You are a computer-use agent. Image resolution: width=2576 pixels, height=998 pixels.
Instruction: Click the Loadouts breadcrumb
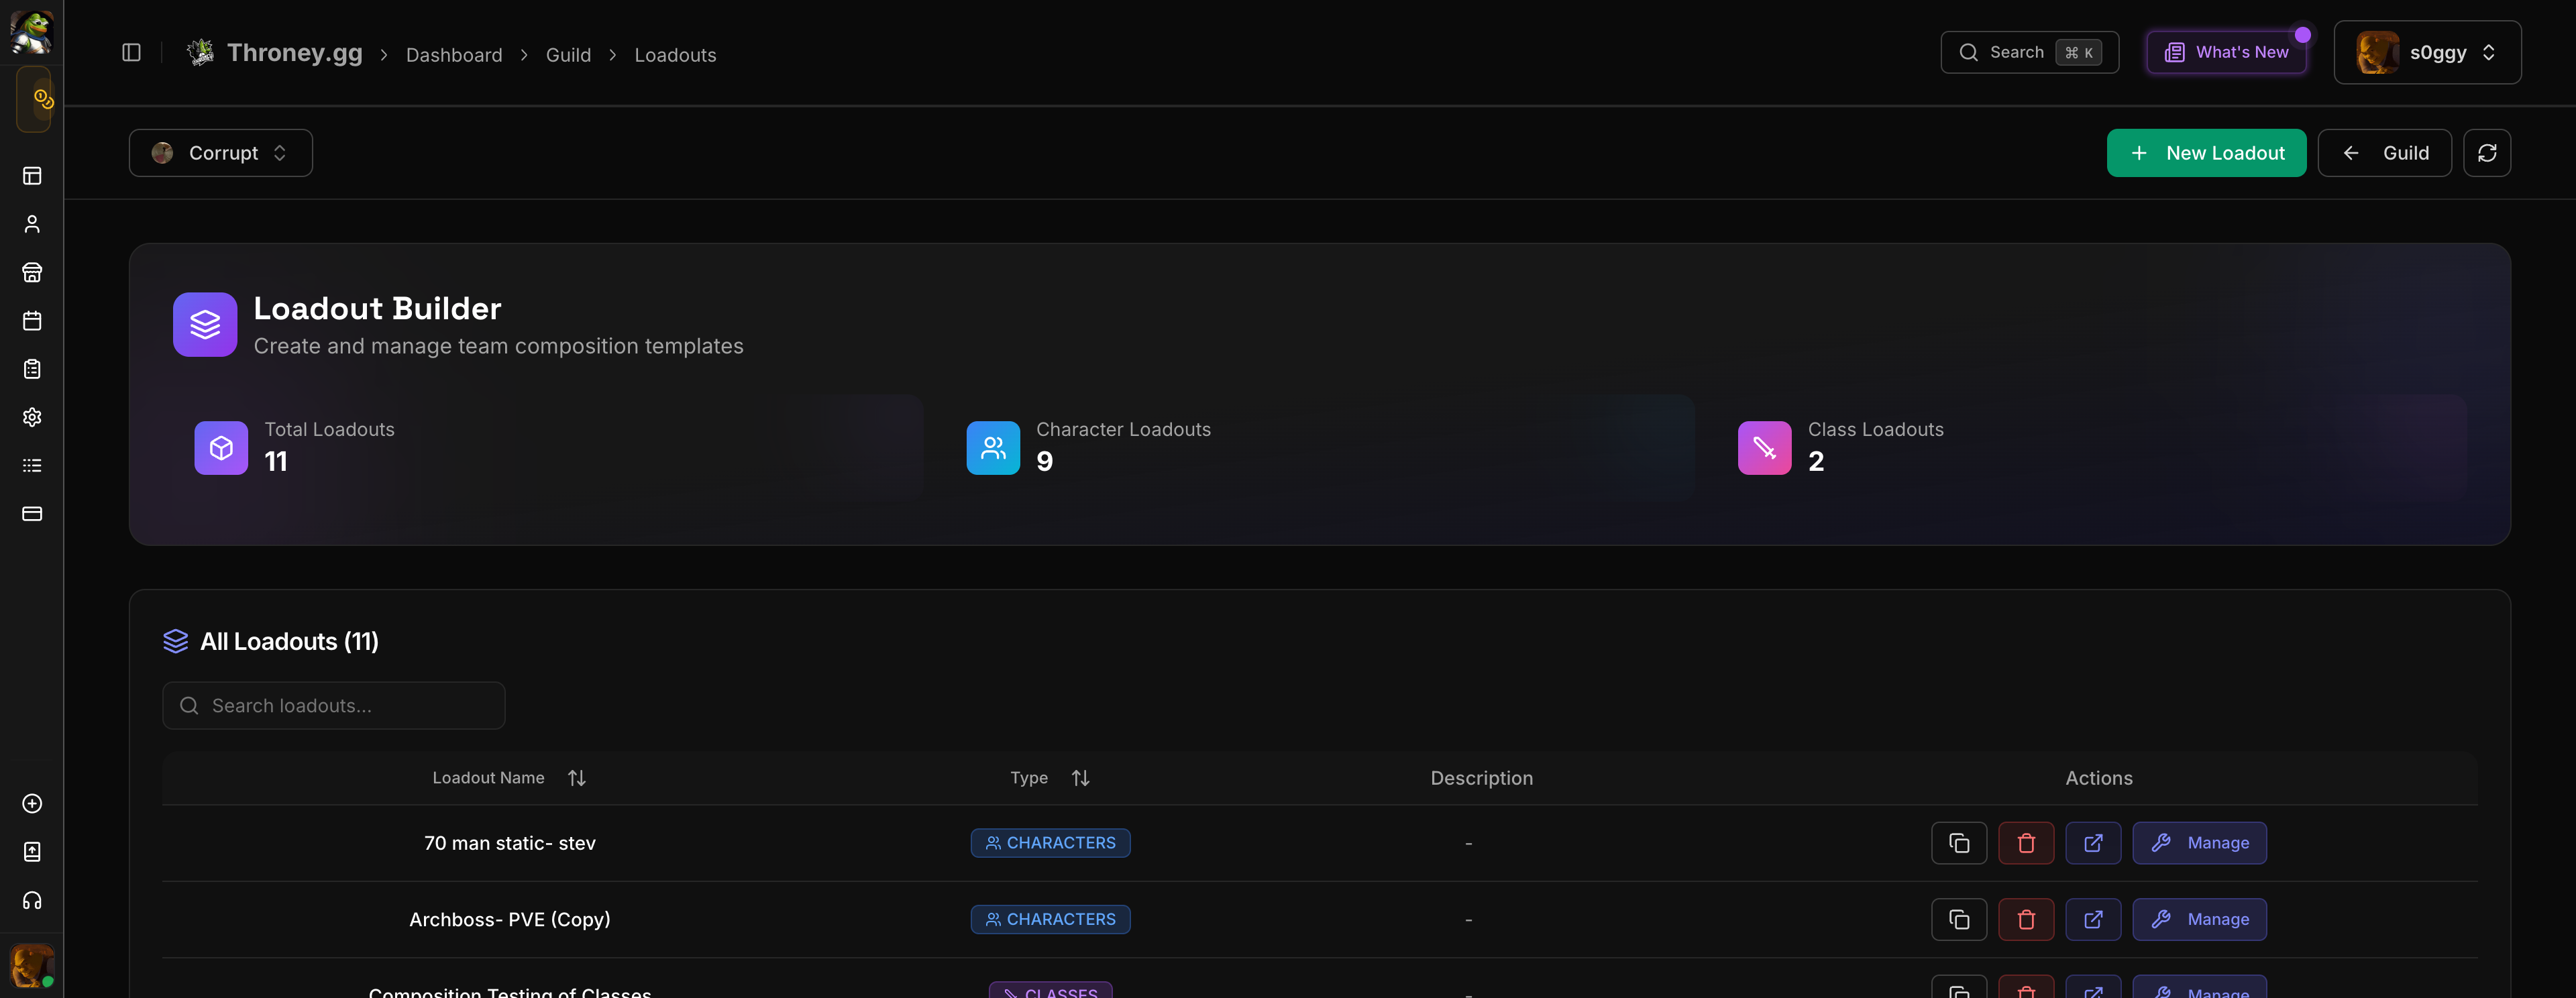click(x=675, y=55)
